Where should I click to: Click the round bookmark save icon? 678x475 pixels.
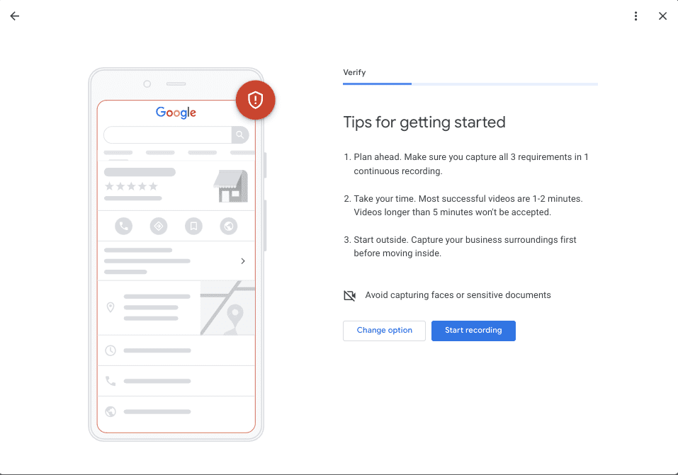(193, 226)
